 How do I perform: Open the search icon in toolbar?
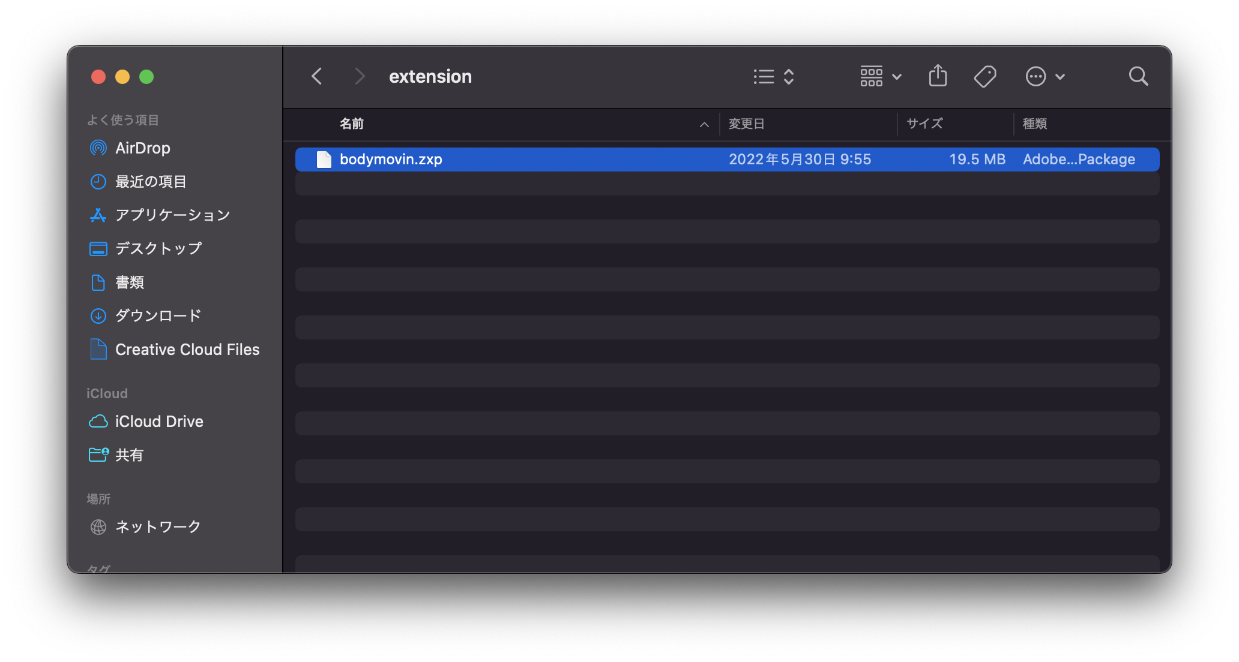tap(1138, 76)
